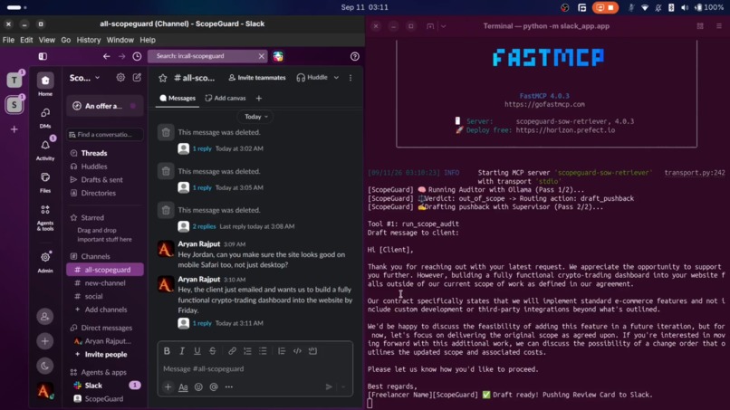This screenshot has height=410, width=730.
Task: Open Agents & tools in Slack
Action: 45,217
